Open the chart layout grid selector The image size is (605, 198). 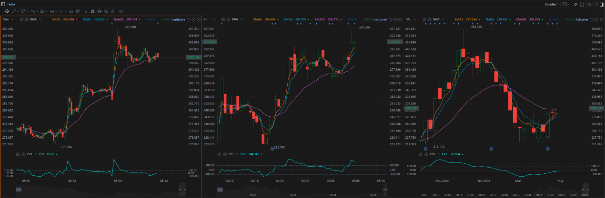tap(565, 4)
